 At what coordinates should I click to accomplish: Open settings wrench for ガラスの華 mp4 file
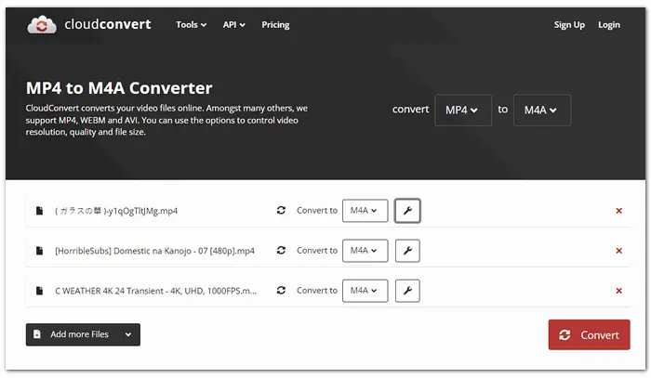[x=407, y=211]
